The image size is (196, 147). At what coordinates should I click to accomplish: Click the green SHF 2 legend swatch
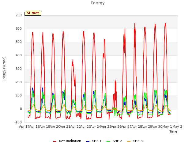point(108,141)
